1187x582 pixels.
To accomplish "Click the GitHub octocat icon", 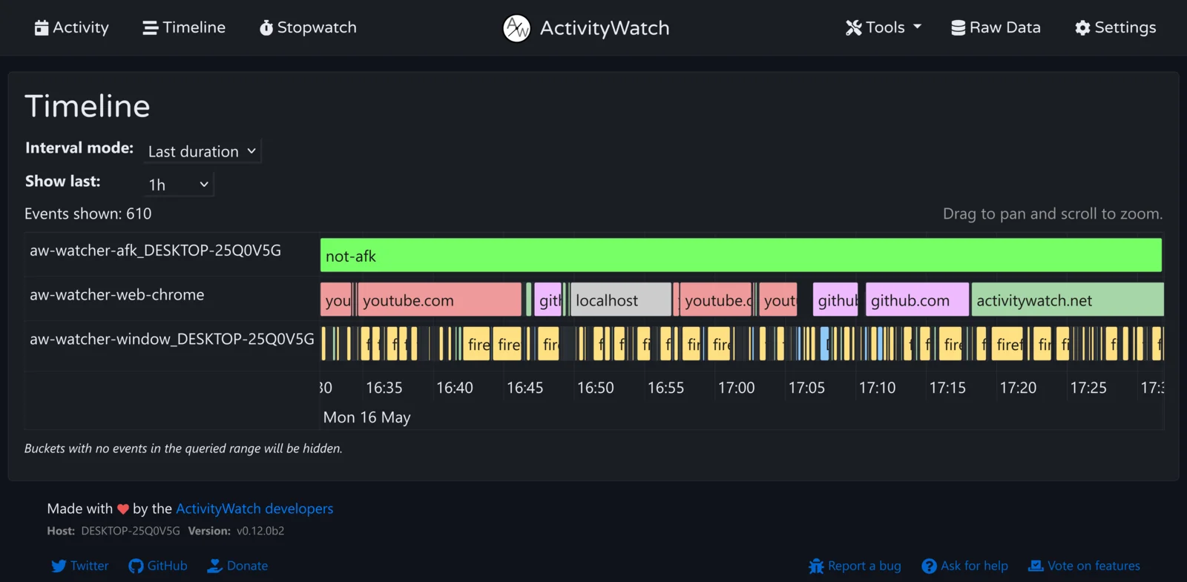I will coord(136,566).
